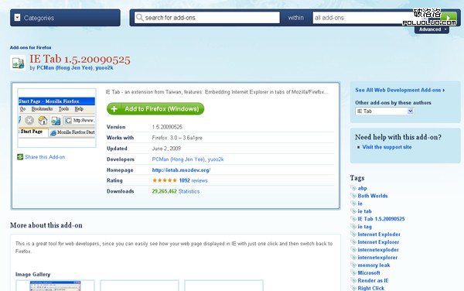Open the Internet Explorer tag
464x291 pixels.
378,242
